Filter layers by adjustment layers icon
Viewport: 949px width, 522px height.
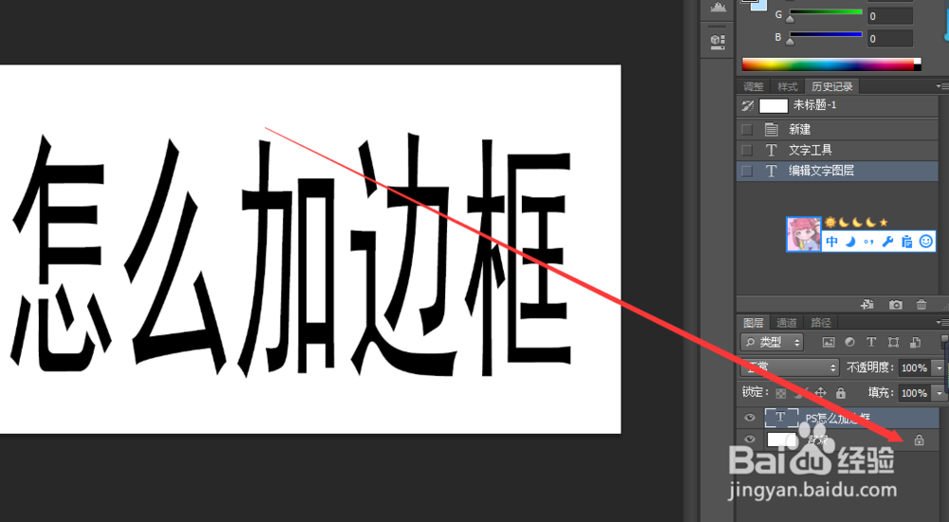pyautogui.click(x=849, y=342)
